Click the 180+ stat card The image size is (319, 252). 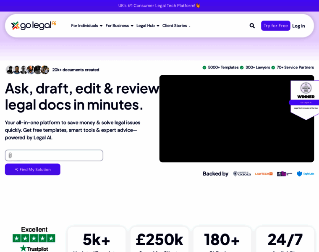coord(222,239)
